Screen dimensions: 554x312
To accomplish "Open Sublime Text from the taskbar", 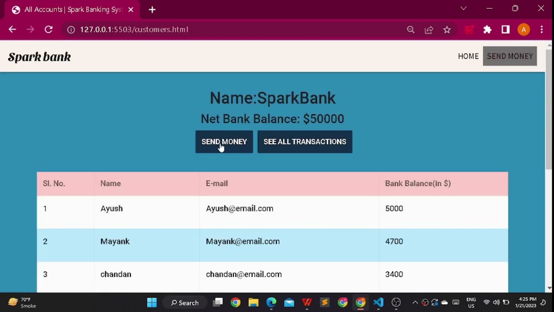I will [325, 302].
